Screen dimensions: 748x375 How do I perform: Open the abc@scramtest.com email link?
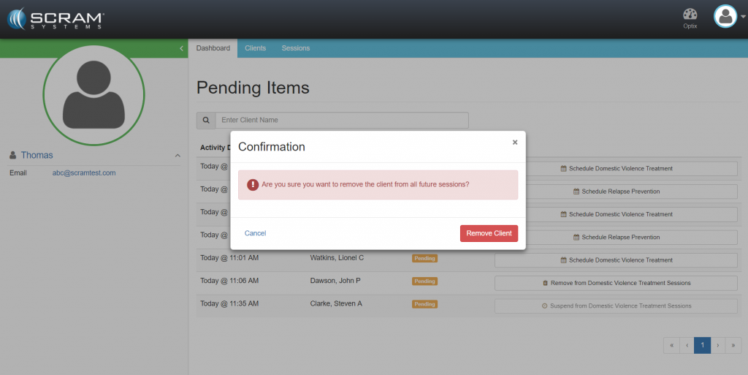84,173
